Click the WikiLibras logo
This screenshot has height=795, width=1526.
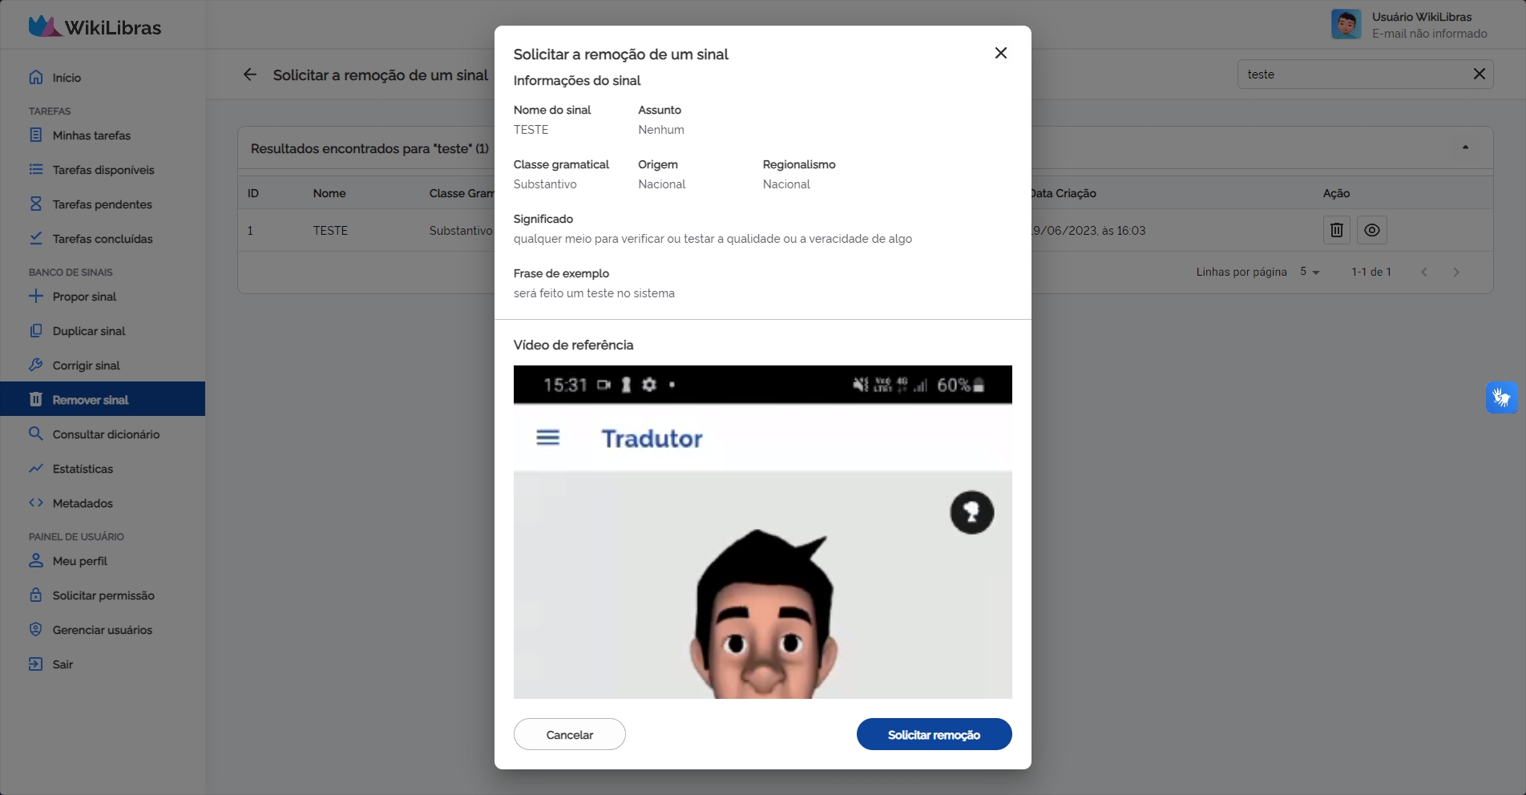pyautogui.click(x=95, y=26)
